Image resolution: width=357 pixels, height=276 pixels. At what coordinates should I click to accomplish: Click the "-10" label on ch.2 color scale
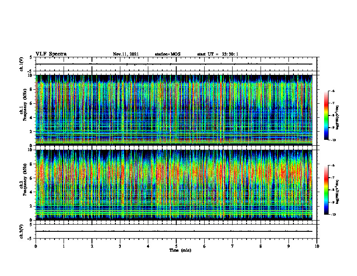[x=333, y=215]
